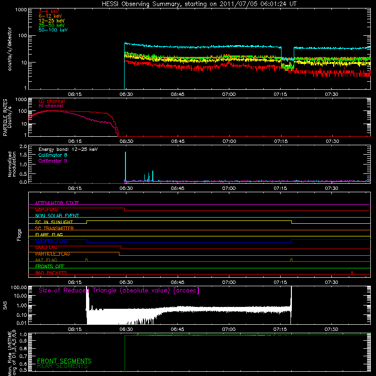Click the FRONTS_OFF flag label

tap(50, 266)
